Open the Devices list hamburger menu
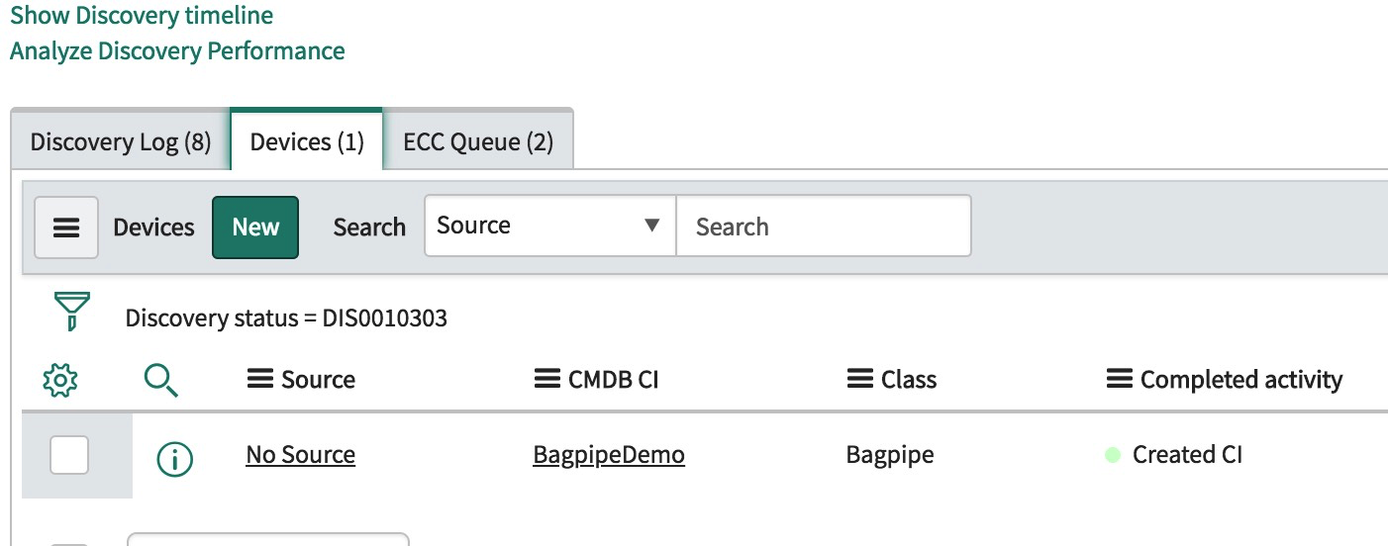1388x546 pixels. click(66, 227)
